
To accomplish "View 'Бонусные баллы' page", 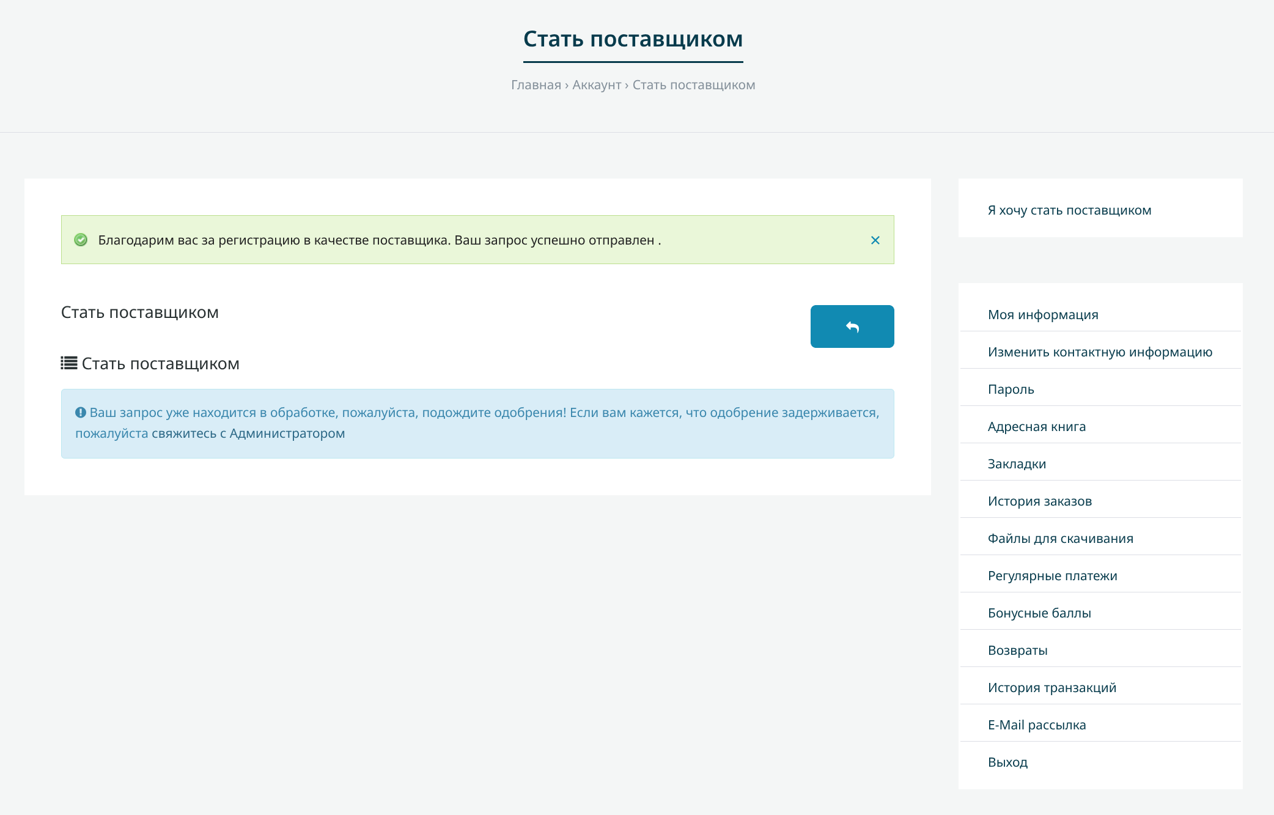I will (x=1039, y=613).
